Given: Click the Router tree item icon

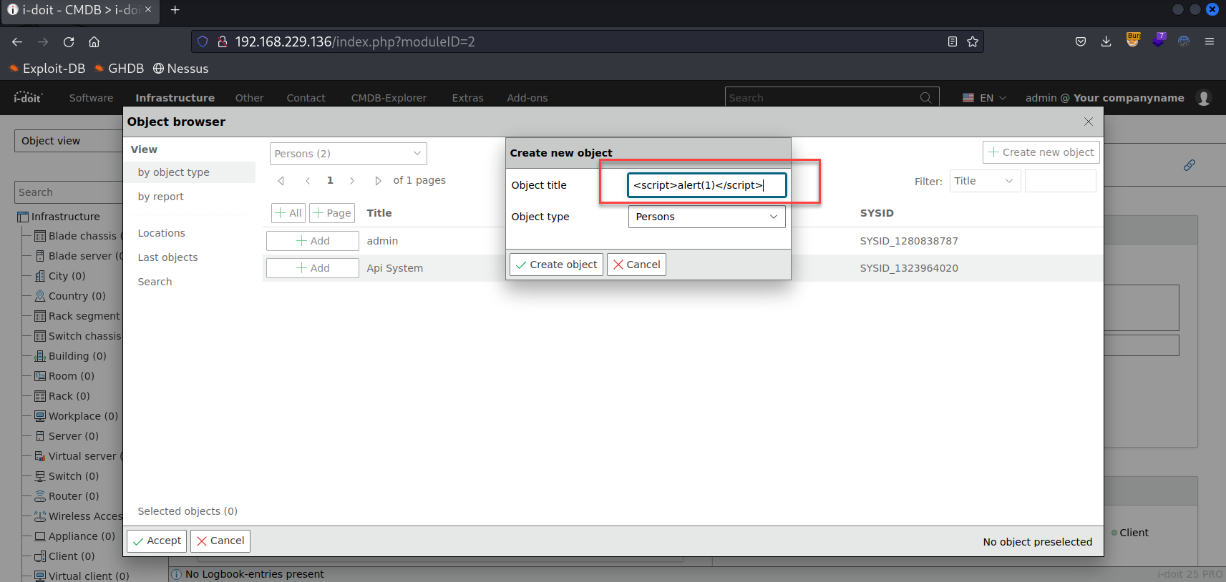Looking at the screenshot, I should tap(40, 496).
